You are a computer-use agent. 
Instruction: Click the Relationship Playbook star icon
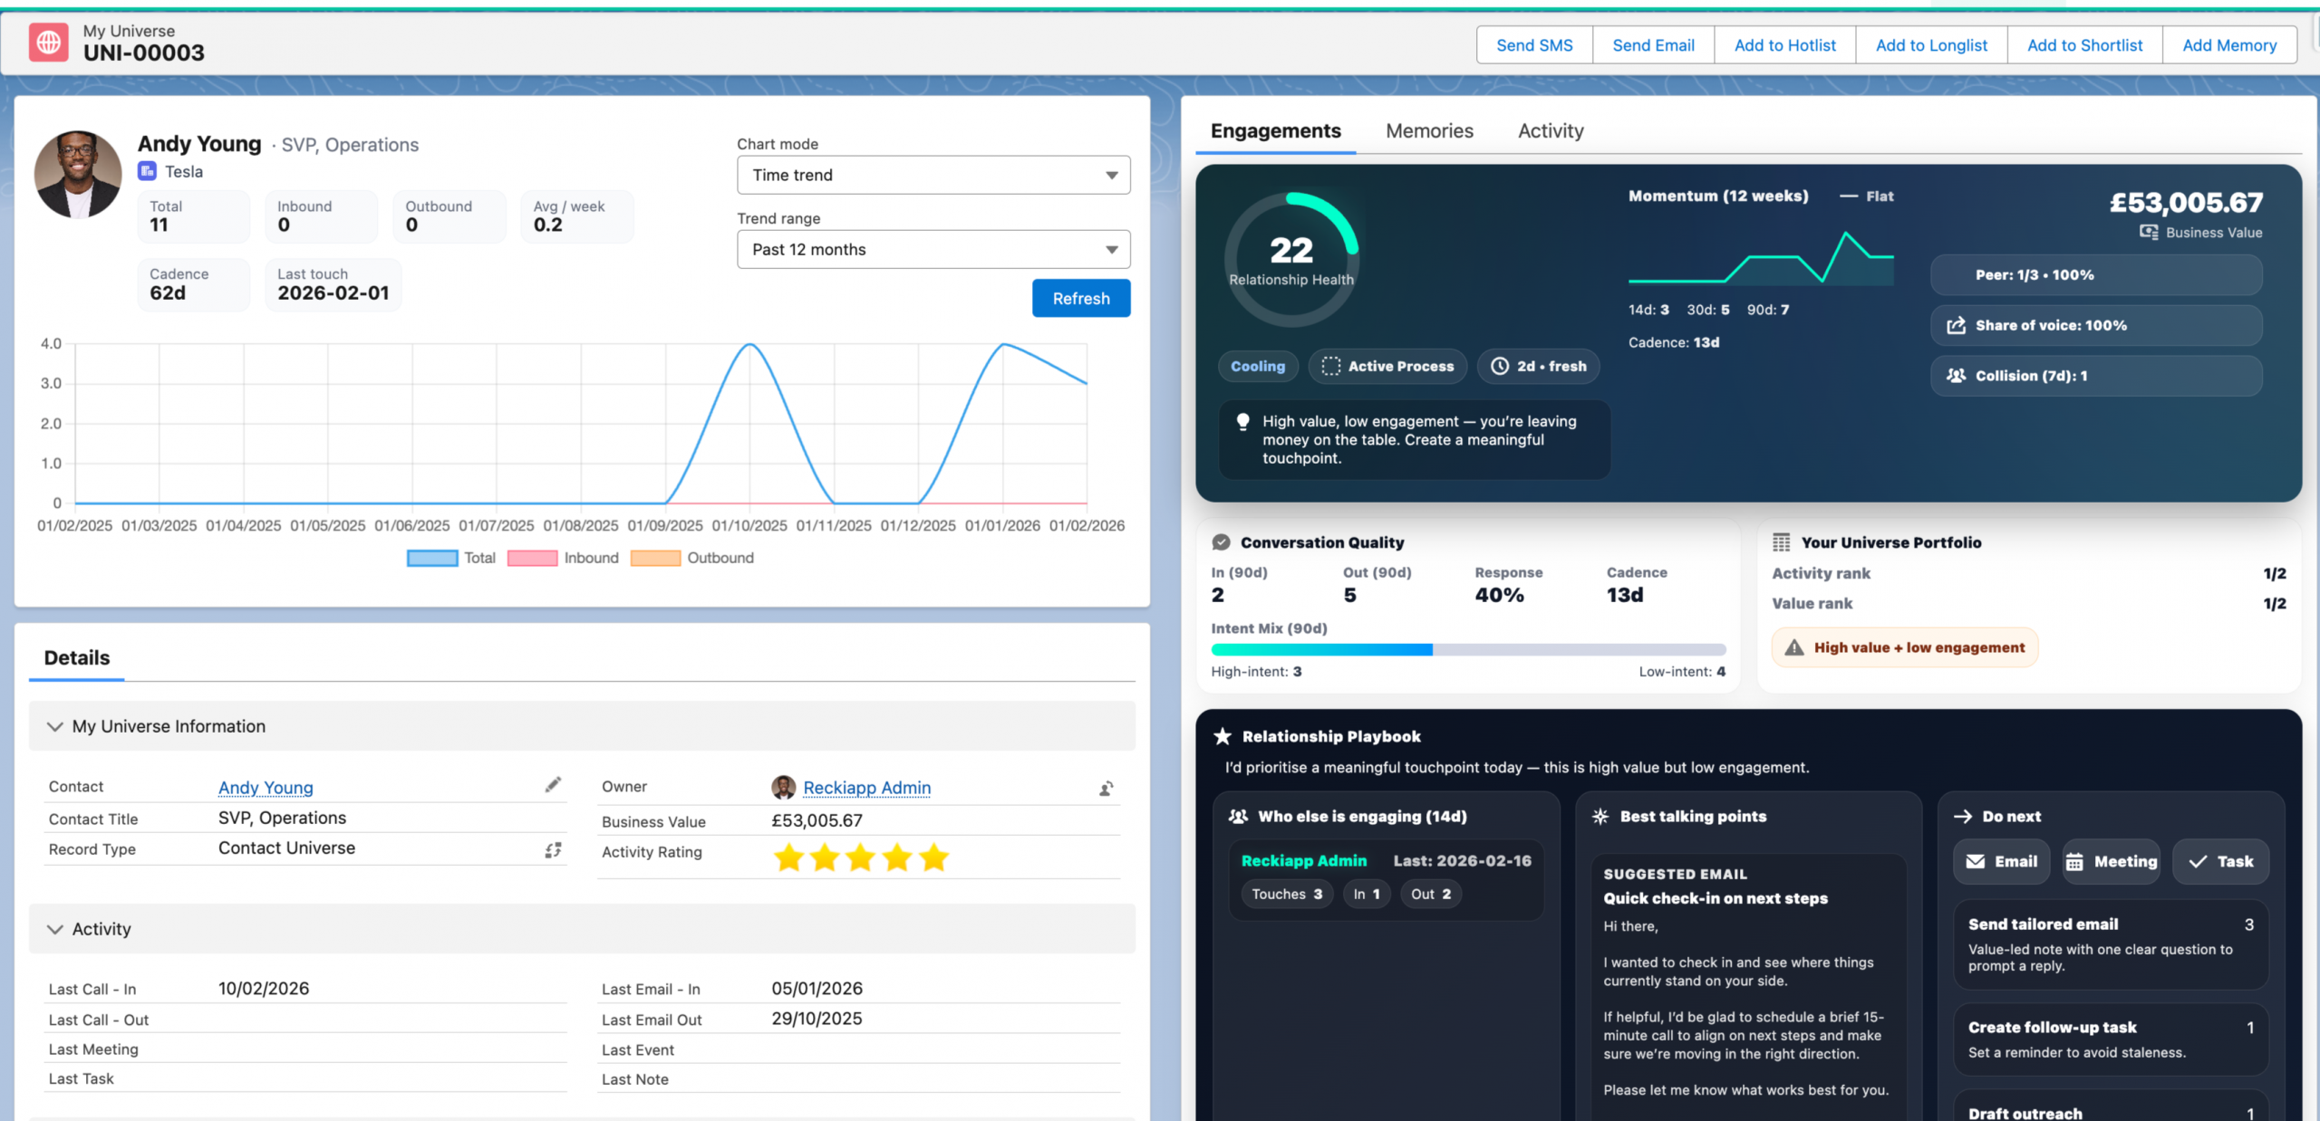point(1223,736)
